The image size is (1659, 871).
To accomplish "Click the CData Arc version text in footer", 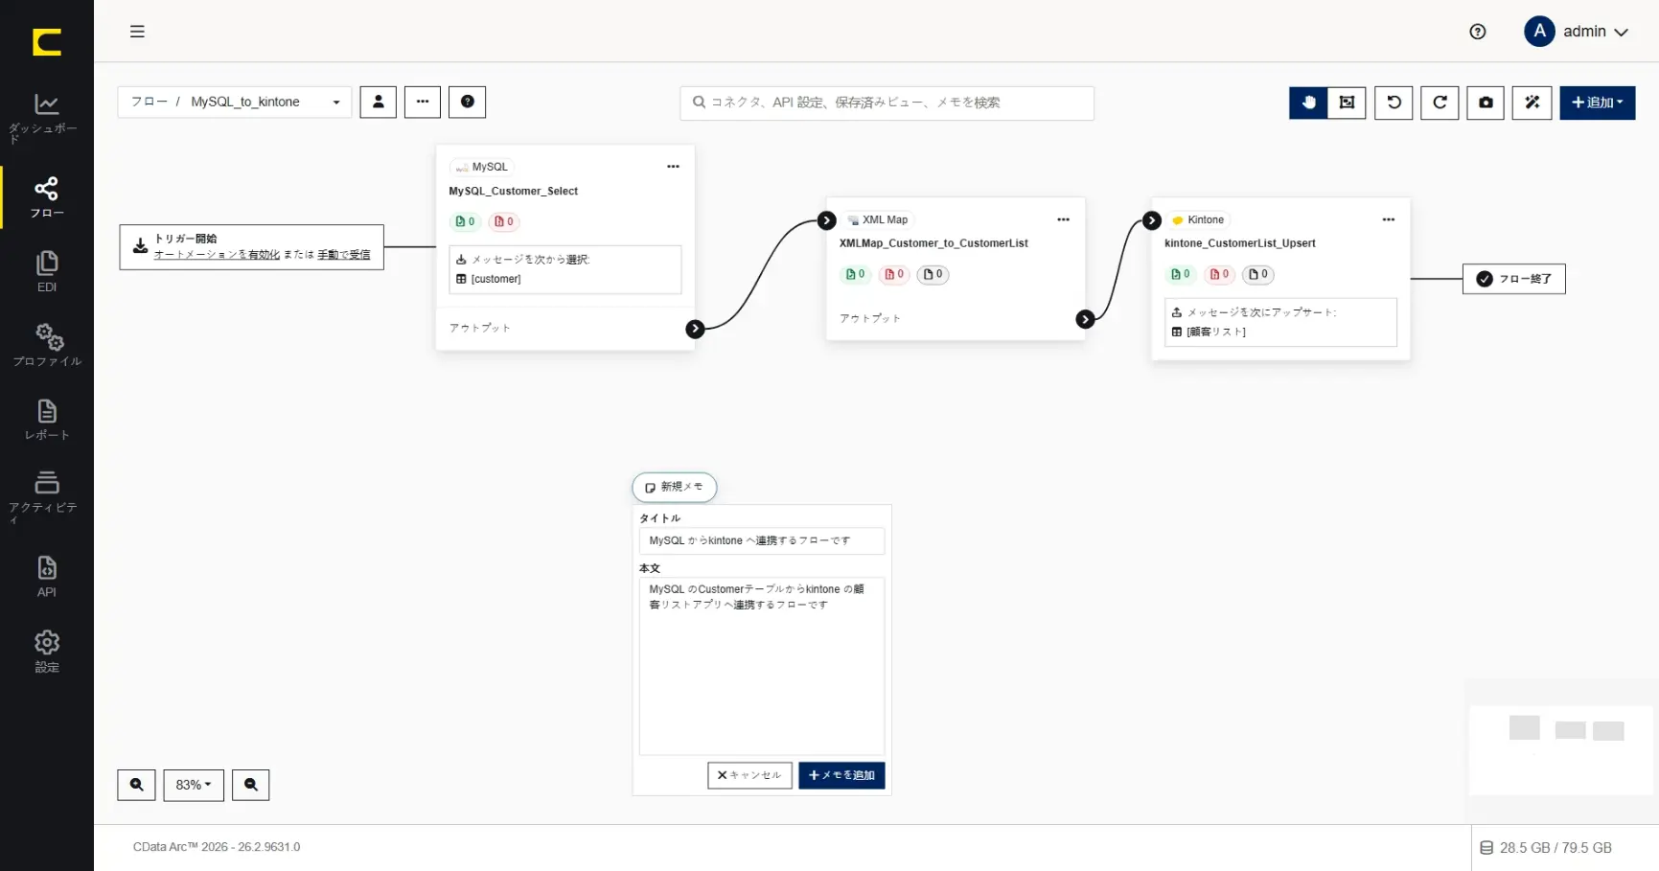I will (x=217, y=847).
